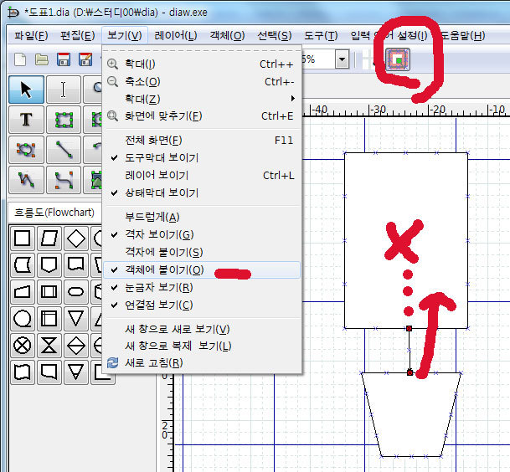Click 새로 고침(R) refresh entry
The image size is (510, 472).
point(153,362)
